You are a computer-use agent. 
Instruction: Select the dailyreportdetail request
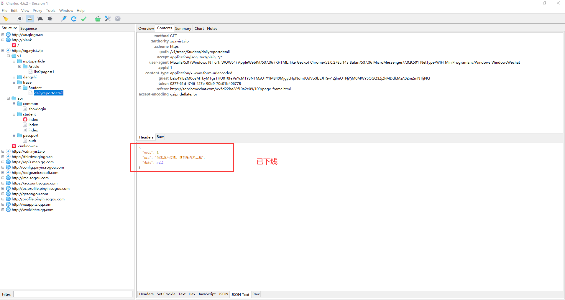[x=48, y=93]
